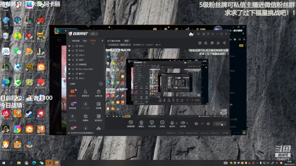Click the record video camera icon

pyautogui.click(x=196, y=124)
